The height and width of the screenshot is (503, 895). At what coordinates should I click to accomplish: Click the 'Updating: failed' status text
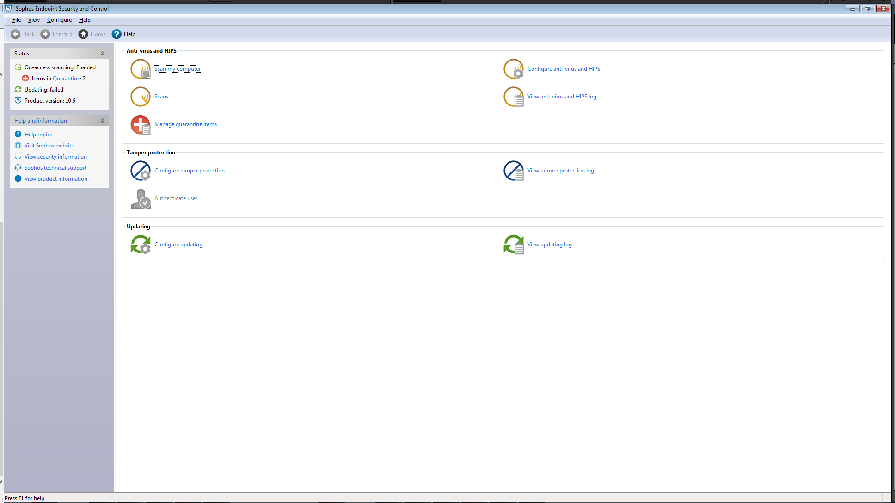[x=44, y=90]
